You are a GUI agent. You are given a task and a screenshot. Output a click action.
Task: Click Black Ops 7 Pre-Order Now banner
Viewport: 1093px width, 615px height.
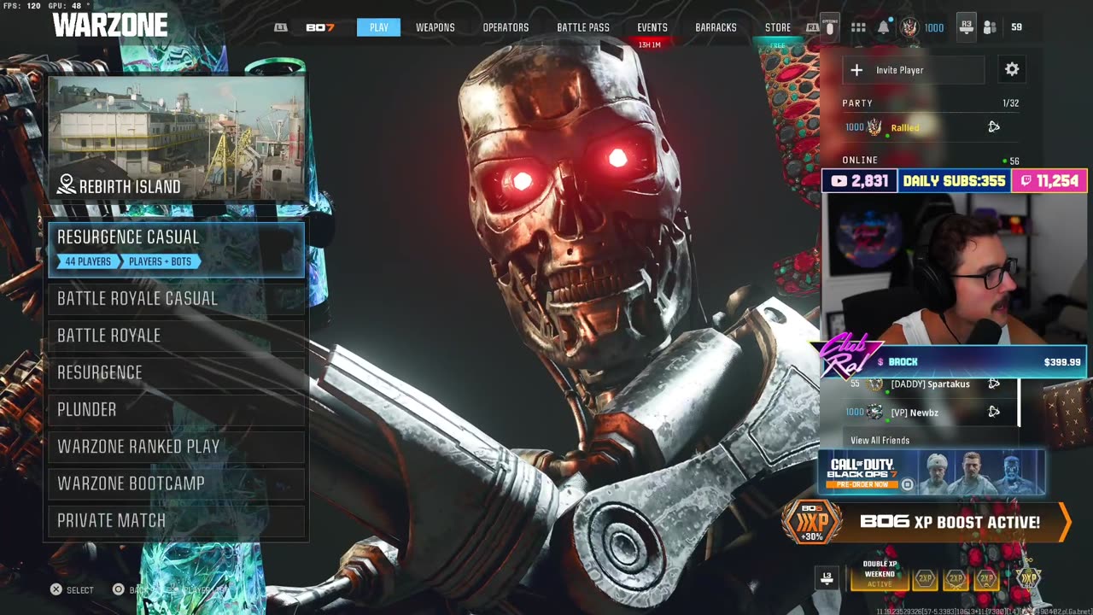pos(932,472)
